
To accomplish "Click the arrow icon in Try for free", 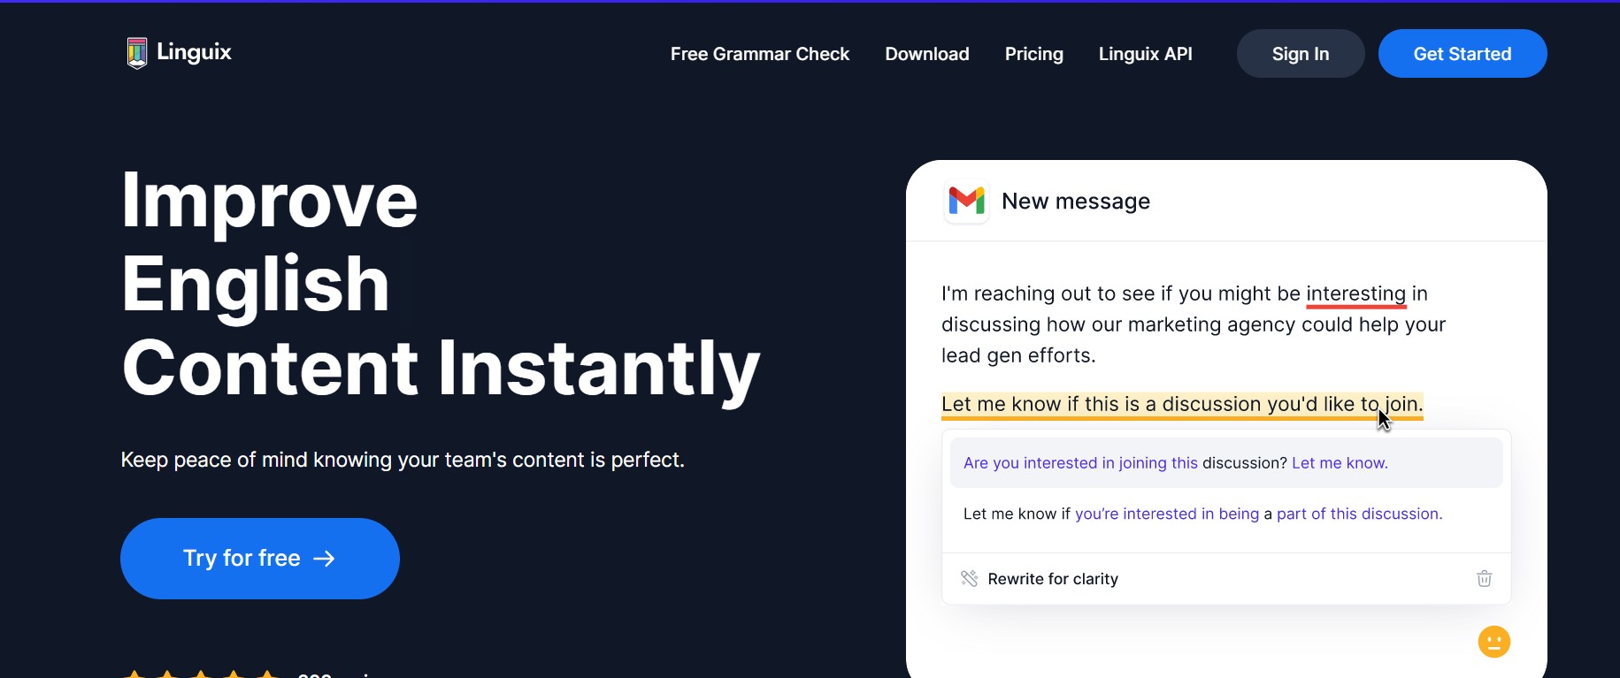I will 325,559.
